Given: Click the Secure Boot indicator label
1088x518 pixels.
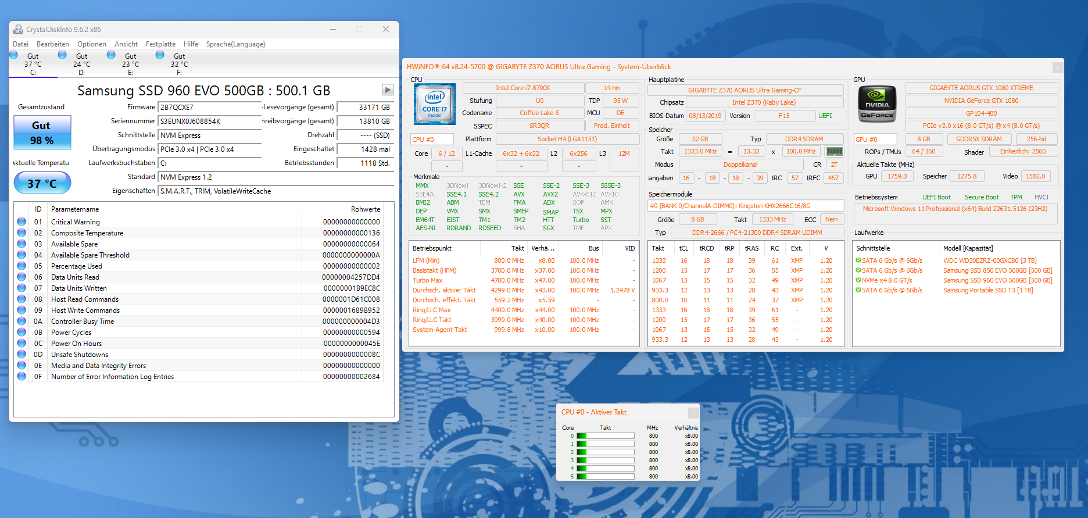Looking at the screenshot, I should (982, 197).
